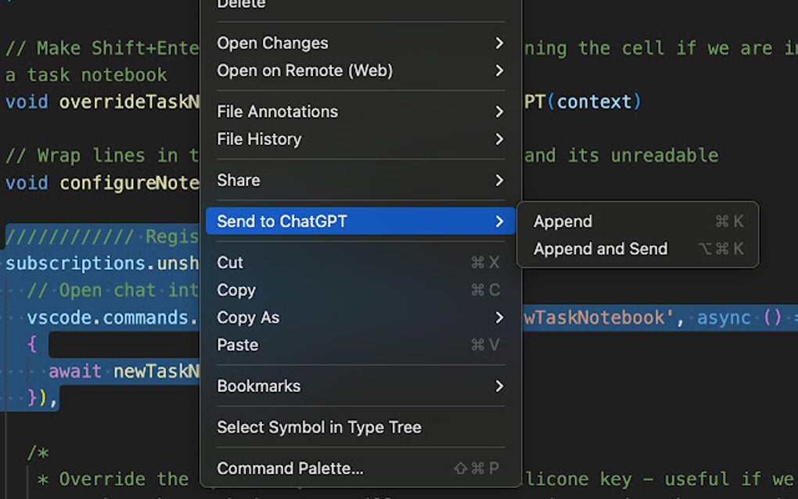Image resolution: width=798 pixels, height=499 pixels.
Task: Expand the Open Changes submenu
Action: point(272,43)
